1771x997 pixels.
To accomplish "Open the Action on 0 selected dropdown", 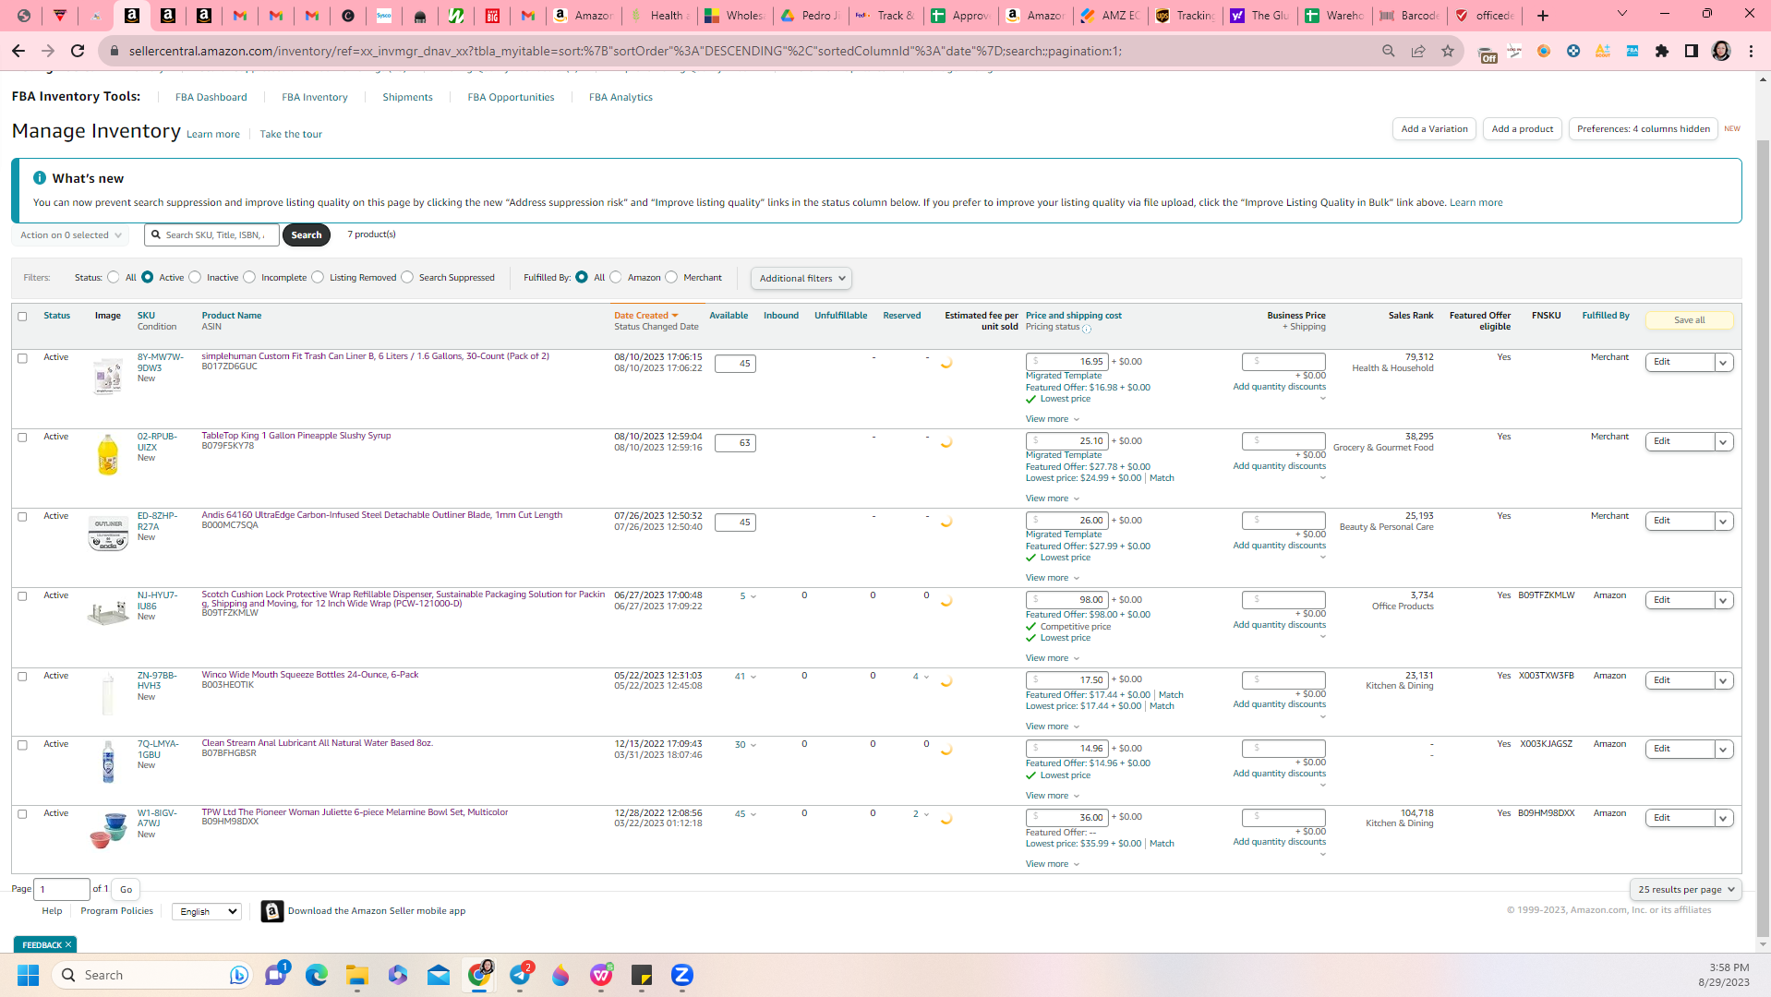I will coord(70,235).
